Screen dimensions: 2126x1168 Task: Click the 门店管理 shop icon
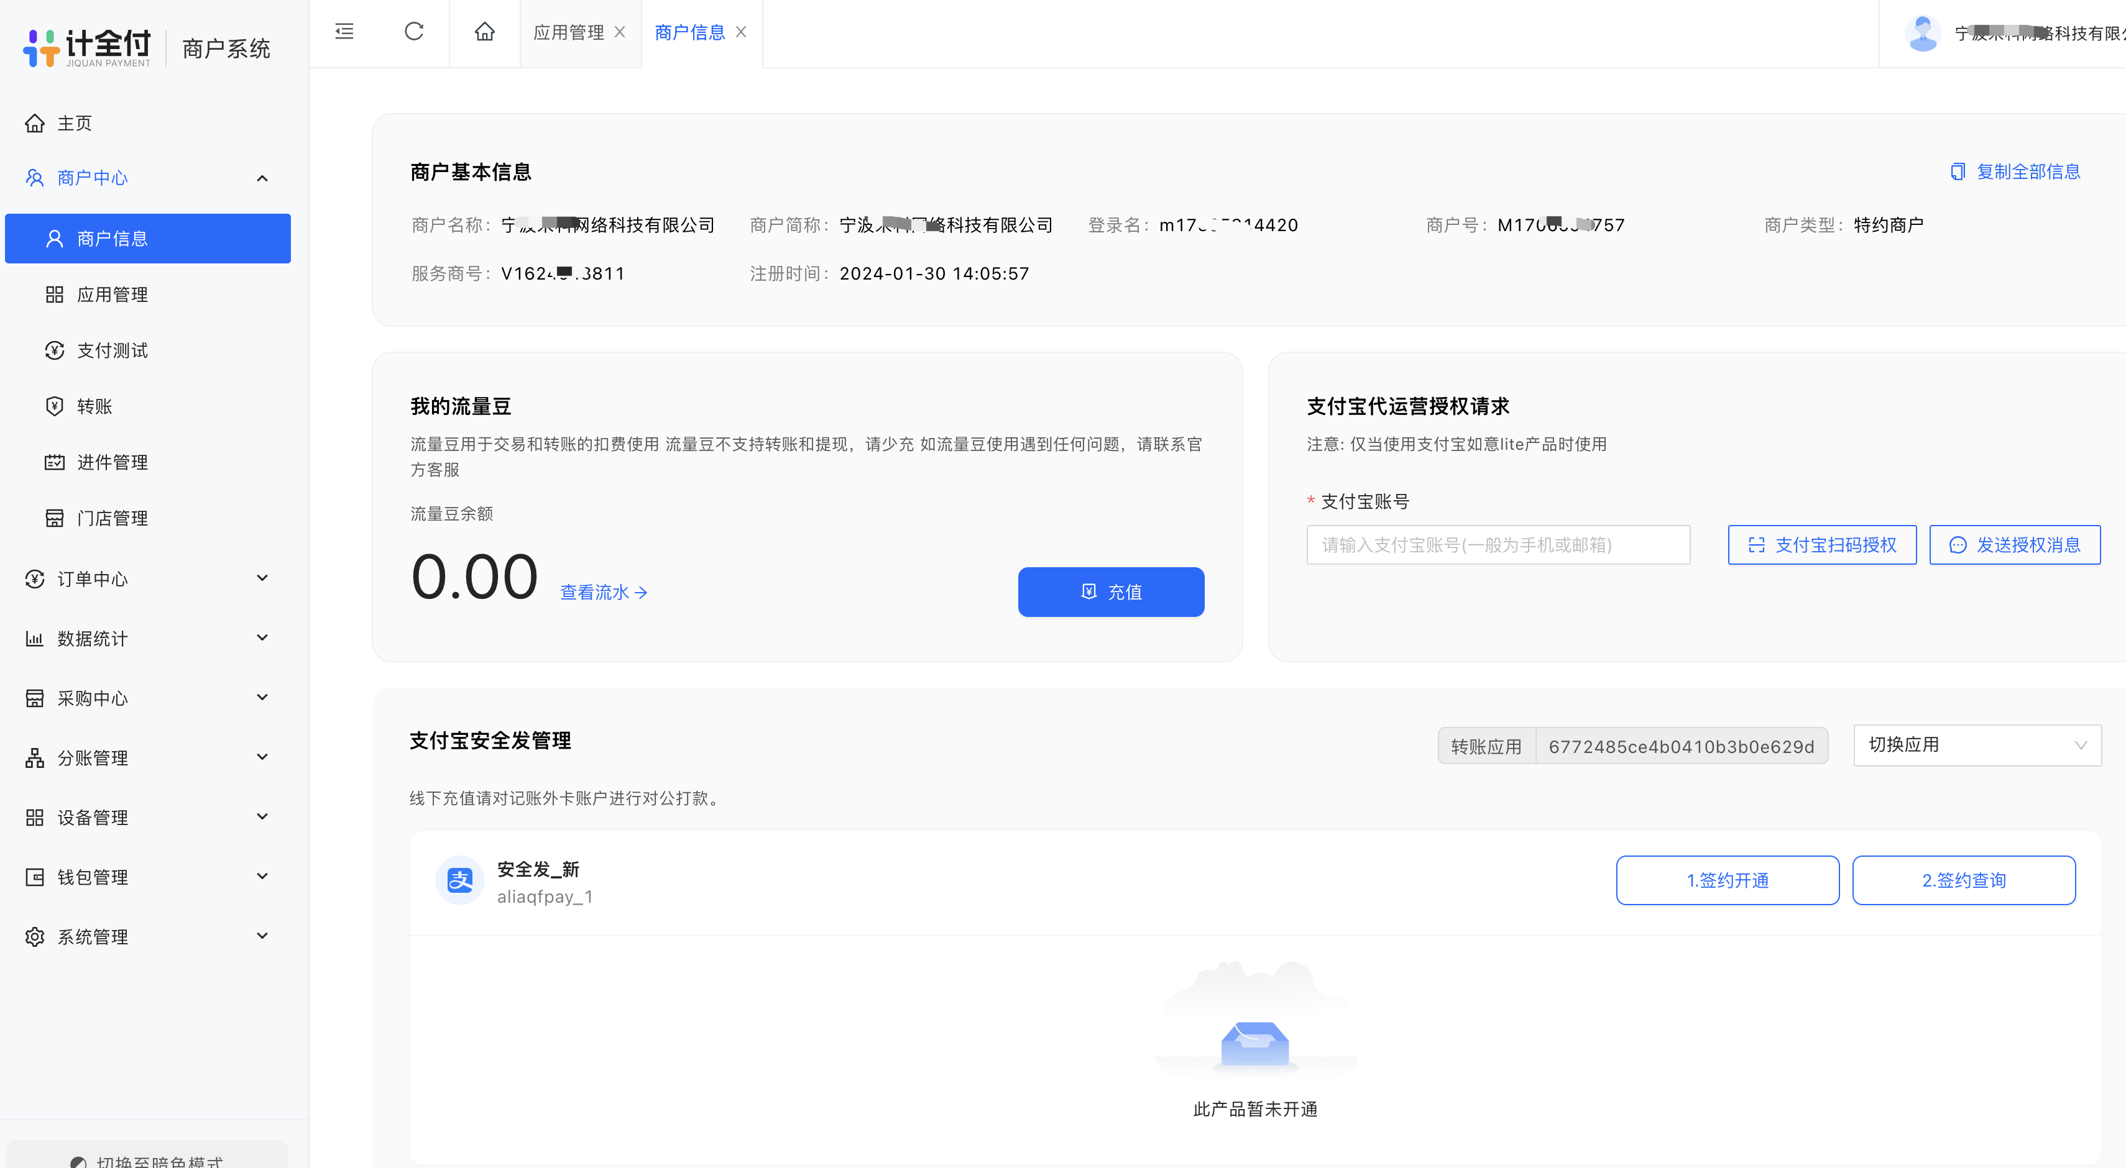(55, 518)
